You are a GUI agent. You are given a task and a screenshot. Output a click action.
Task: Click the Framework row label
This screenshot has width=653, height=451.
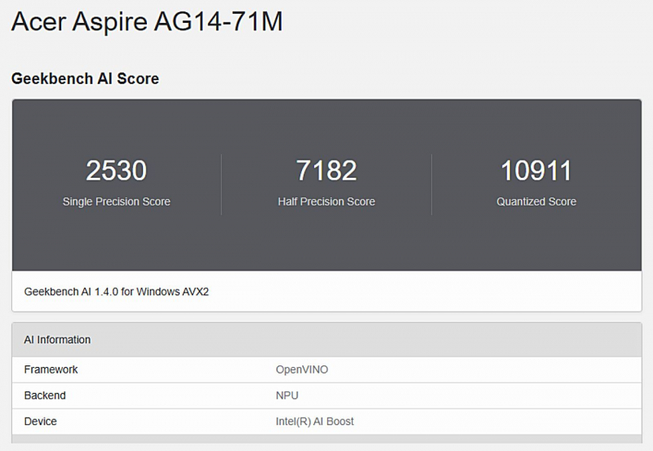pos(51,369)
